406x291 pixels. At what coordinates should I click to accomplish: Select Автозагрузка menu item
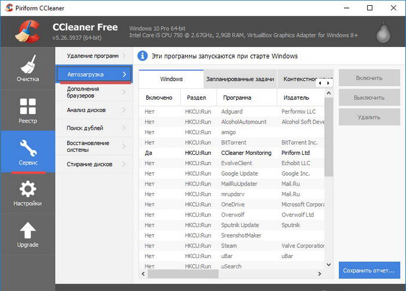[94, 74]
